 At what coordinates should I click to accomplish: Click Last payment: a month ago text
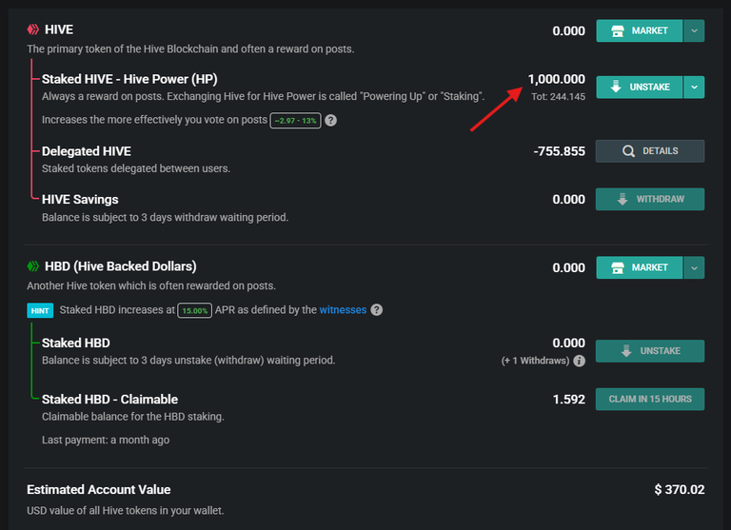pos(106,440)
